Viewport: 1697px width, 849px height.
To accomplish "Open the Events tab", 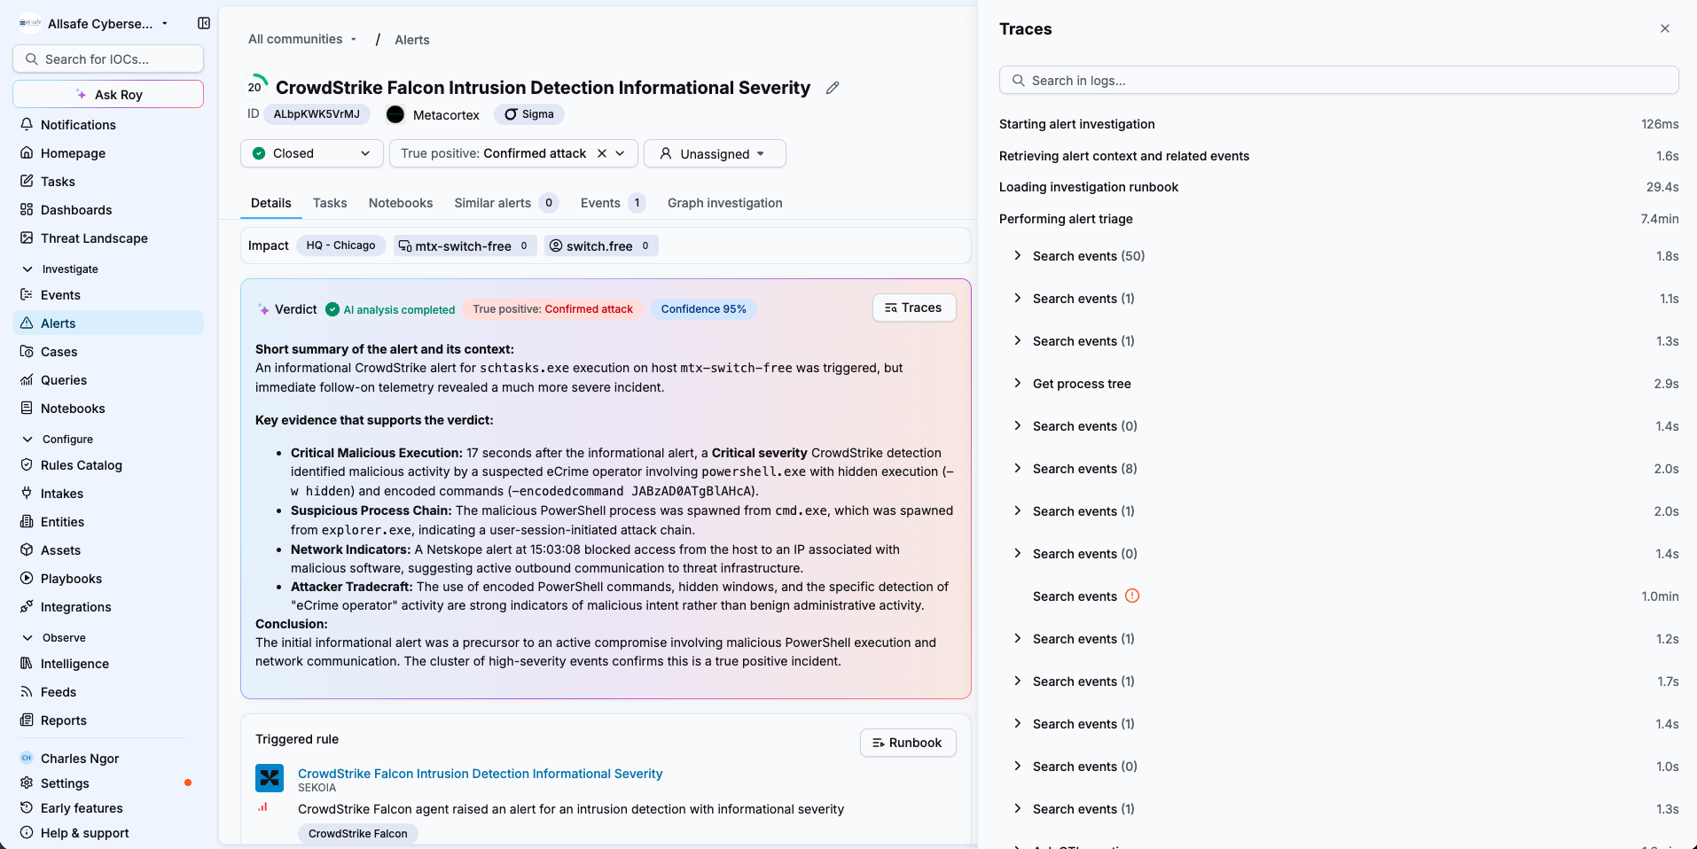I will click(x=613, y=203).
